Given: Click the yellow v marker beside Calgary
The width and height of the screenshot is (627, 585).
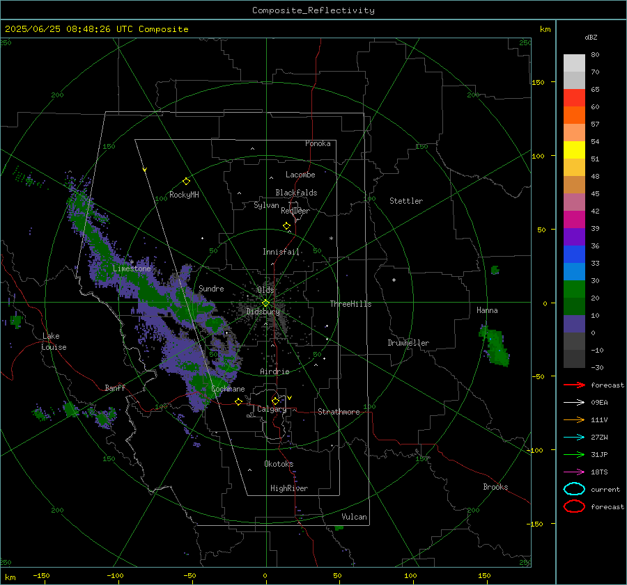Looking at the screenshot, I should [290, 398].
